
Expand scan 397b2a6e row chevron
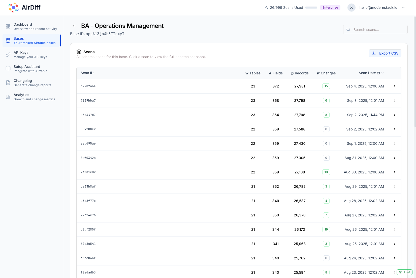pyautogui.click(x=395, y=86)
